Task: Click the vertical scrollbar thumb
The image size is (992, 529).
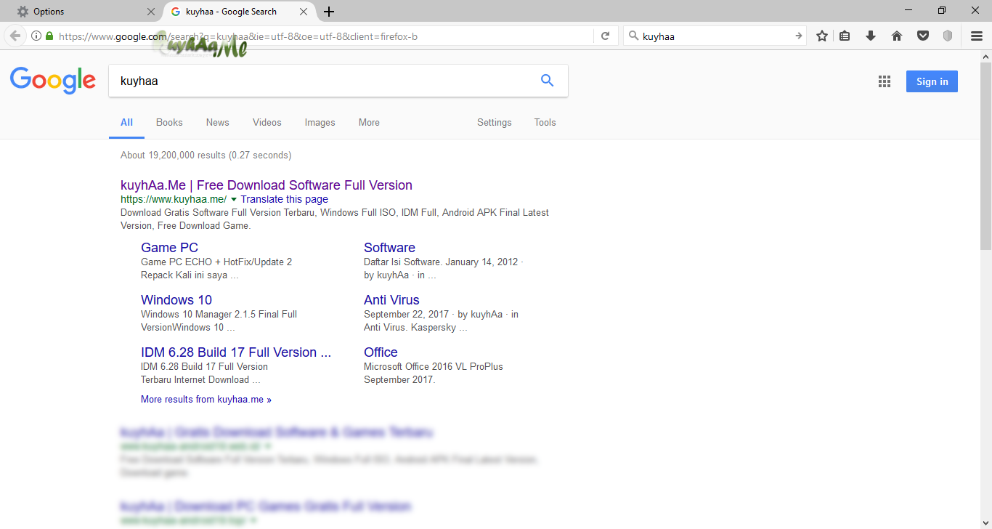Action: (x=985, y=156)
